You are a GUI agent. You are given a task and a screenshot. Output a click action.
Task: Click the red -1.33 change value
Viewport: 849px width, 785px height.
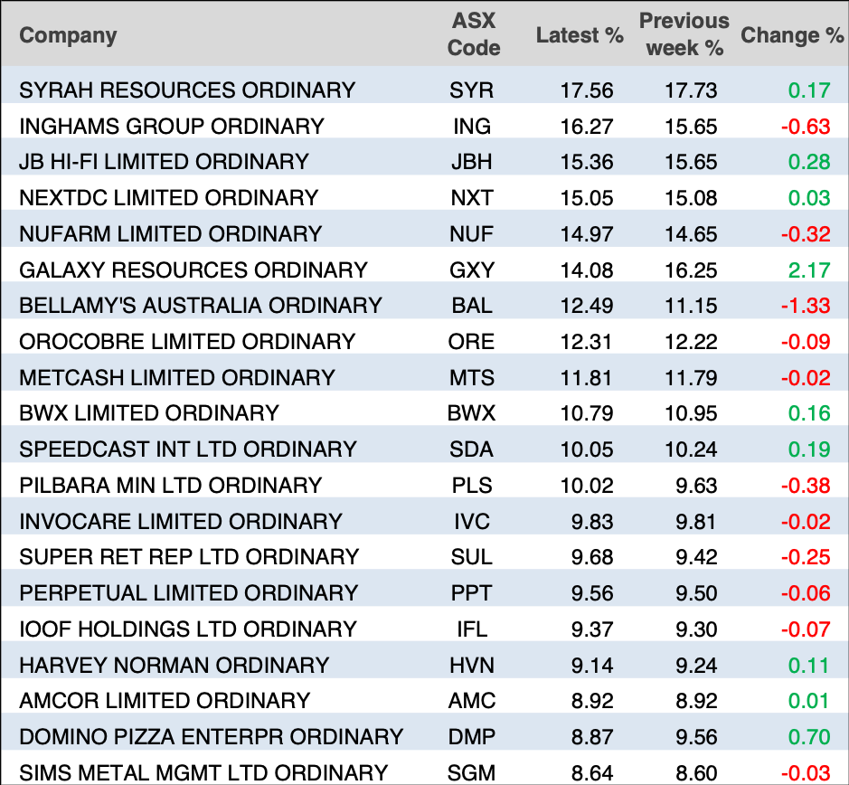[x=806, y=306]
